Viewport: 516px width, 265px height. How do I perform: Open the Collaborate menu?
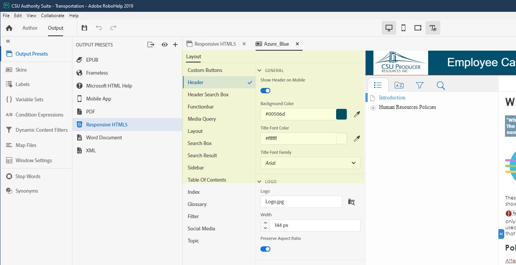(x=52, y=16)
